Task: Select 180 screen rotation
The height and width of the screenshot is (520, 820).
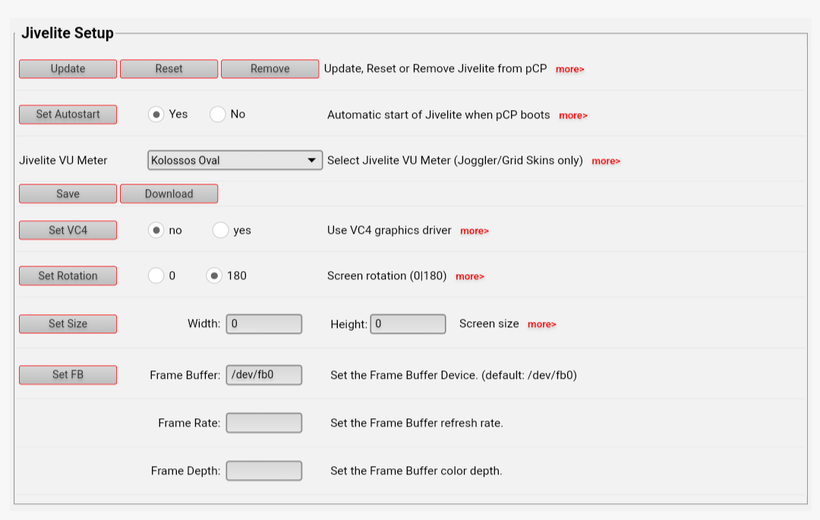Action: (214, 276)
